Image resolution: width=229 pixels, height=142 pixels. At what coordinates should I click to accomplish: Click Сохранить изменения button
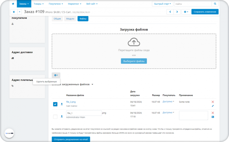pos(205,12)
